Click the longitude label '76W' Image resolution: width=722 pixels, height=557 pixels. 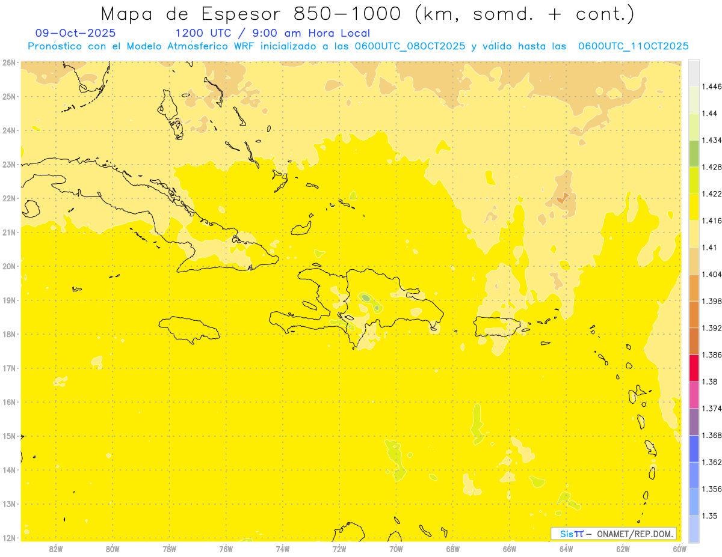[226, 549]
